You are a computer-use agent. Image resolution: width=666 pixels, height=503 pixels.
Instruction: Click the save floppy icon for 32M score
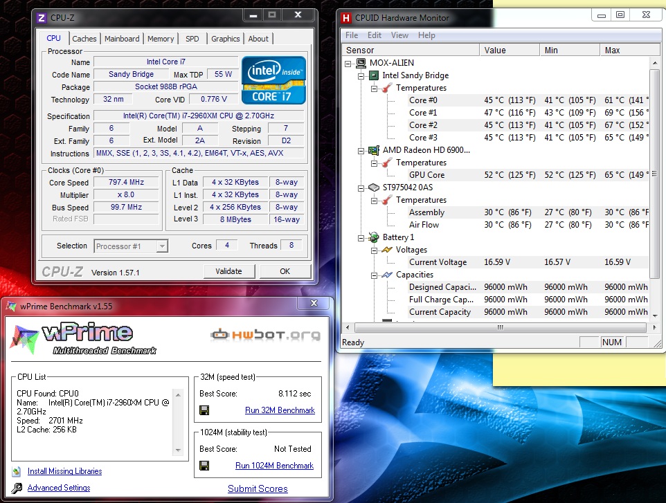point(204,410)
